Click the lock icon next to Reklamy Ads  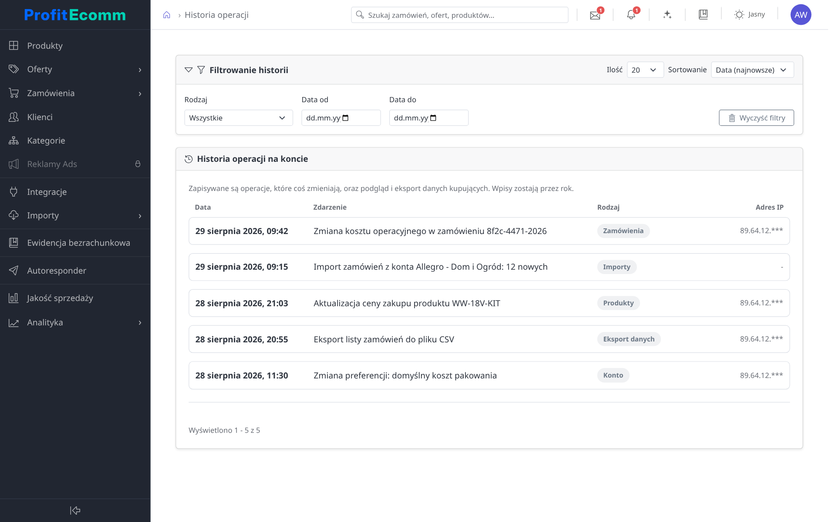click(x=138, y=164)
